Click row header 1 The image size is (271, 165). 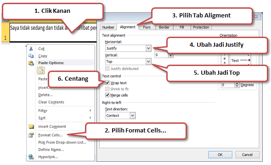coord(6,32)
